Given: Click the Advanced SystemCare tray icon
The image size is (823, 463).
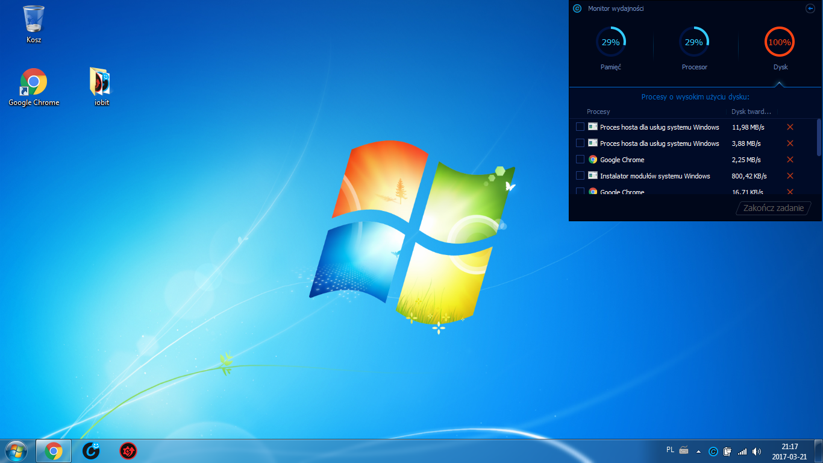Looking at the screenshot, I should click(x=713, y=451).
